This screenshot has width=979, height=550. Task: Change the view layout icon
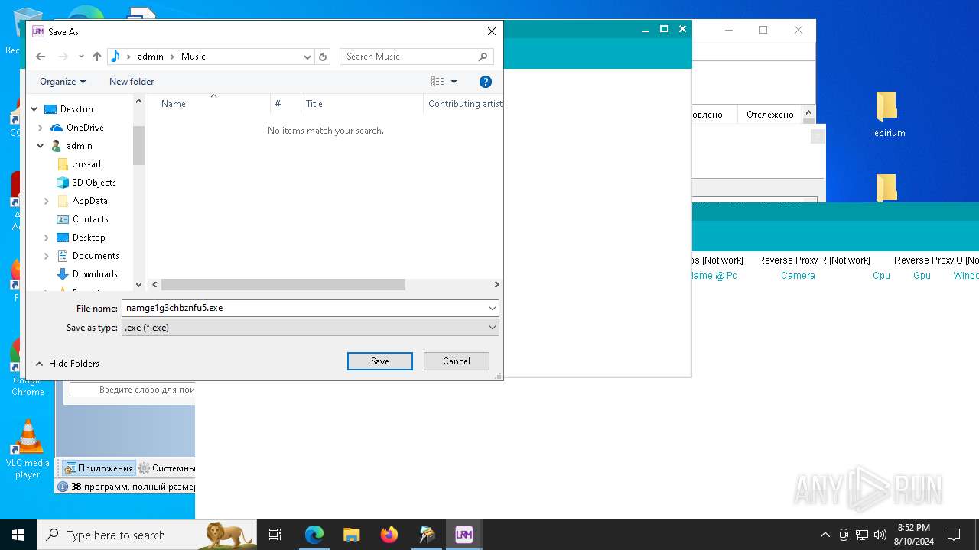437,82
